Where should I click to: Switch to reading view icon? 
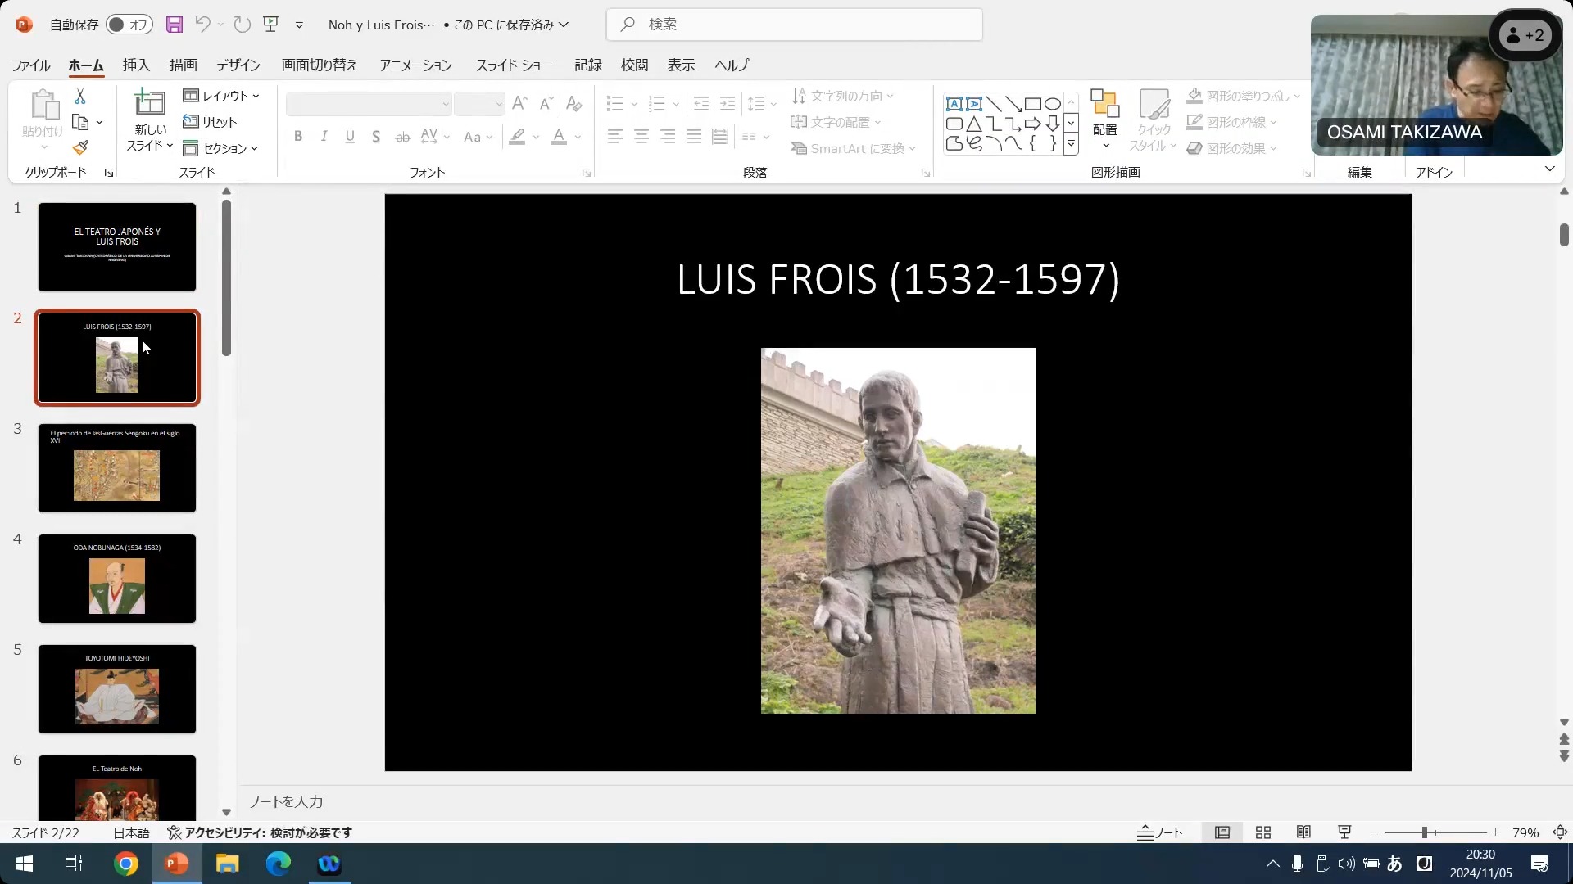coord(1303,832)
